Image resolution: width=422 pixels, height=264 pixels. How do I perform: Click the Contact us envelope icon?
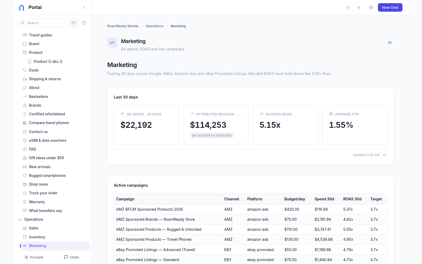click(25, 132)
